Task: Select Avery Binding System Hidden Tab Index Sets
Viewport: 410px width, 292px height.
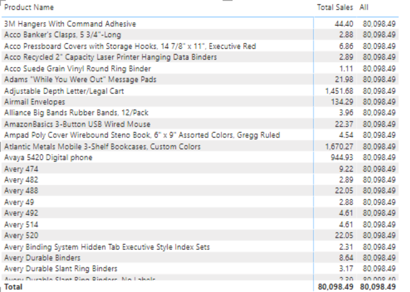Action: pyautogui.click(x=107, y=247)
